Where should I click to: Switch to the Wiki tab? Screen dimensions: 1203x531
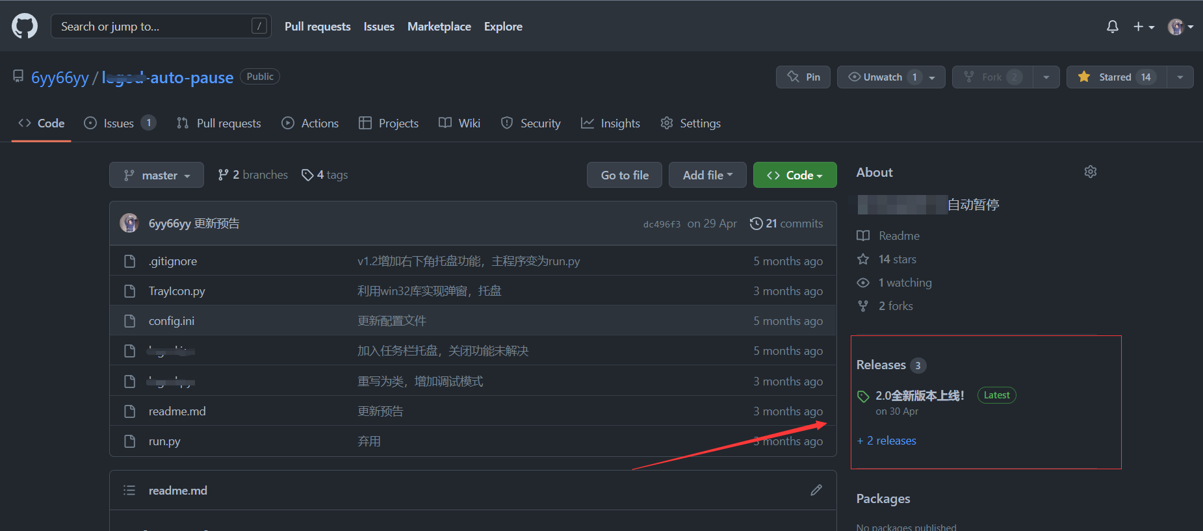(459, 123)
